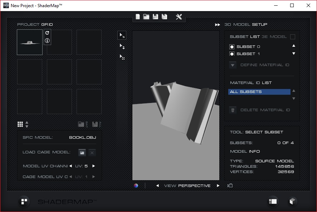Clear the loaded cage model with X
Image resolution: width=317 pixels, height=212 pixels.
pos(92,153)
